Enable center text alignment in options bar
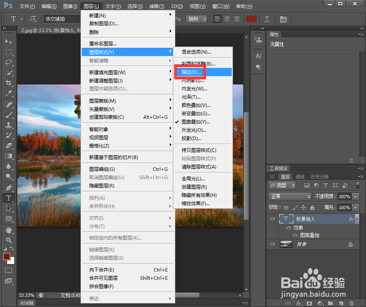The width and height of the screenshot is (366, 307). (226, 19)
